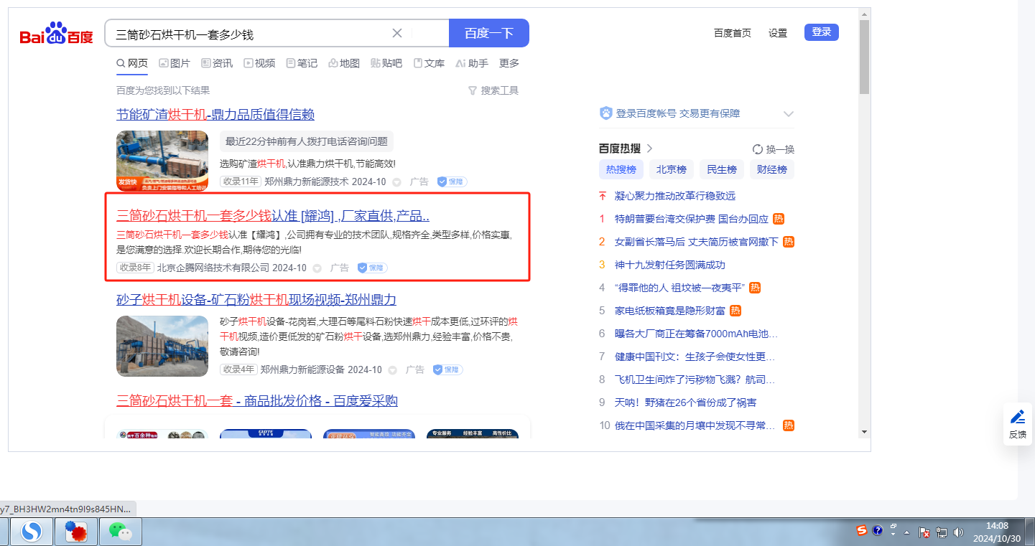The height and width of the screenshot is (546, 1035).
Task: Switch to the Ai 助手 tab
Action: point(472,63)
